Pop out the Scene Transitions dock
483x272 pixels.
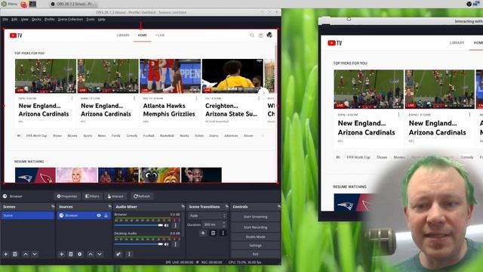click(x=226, y=206)
